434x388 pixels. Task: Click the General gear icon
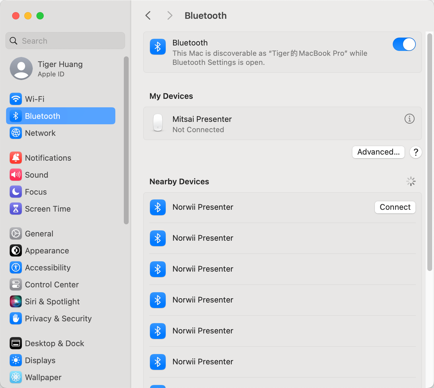click(16, 233)
